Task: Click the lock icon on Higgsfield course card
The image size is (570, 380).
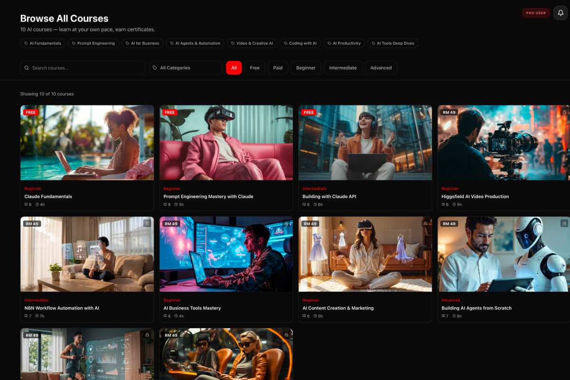Action: [x=564, y=112]
